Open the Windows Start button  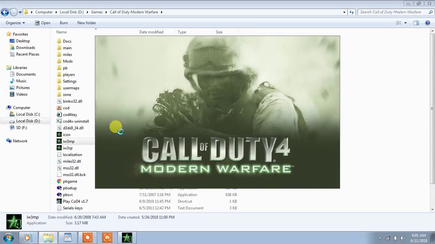coord(8,238)
